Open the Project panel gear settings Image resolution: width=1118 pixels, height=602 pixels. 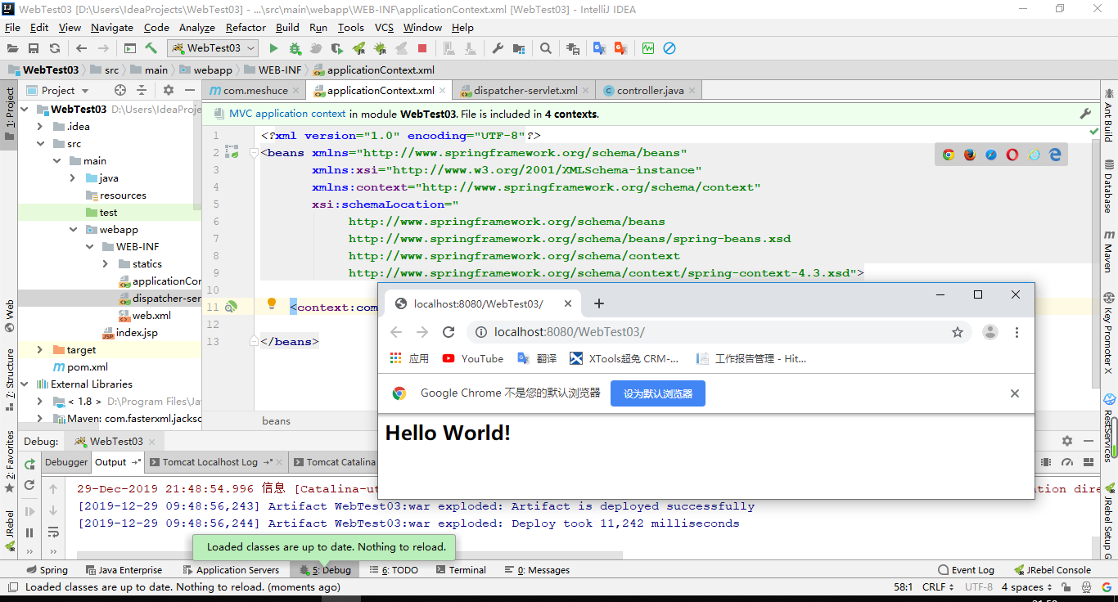(x=169, y=90)
